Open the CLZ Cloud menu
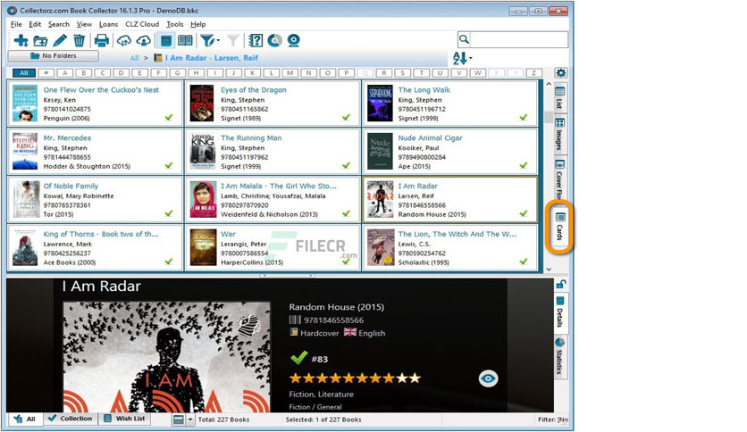 click(x=142, y=24)
